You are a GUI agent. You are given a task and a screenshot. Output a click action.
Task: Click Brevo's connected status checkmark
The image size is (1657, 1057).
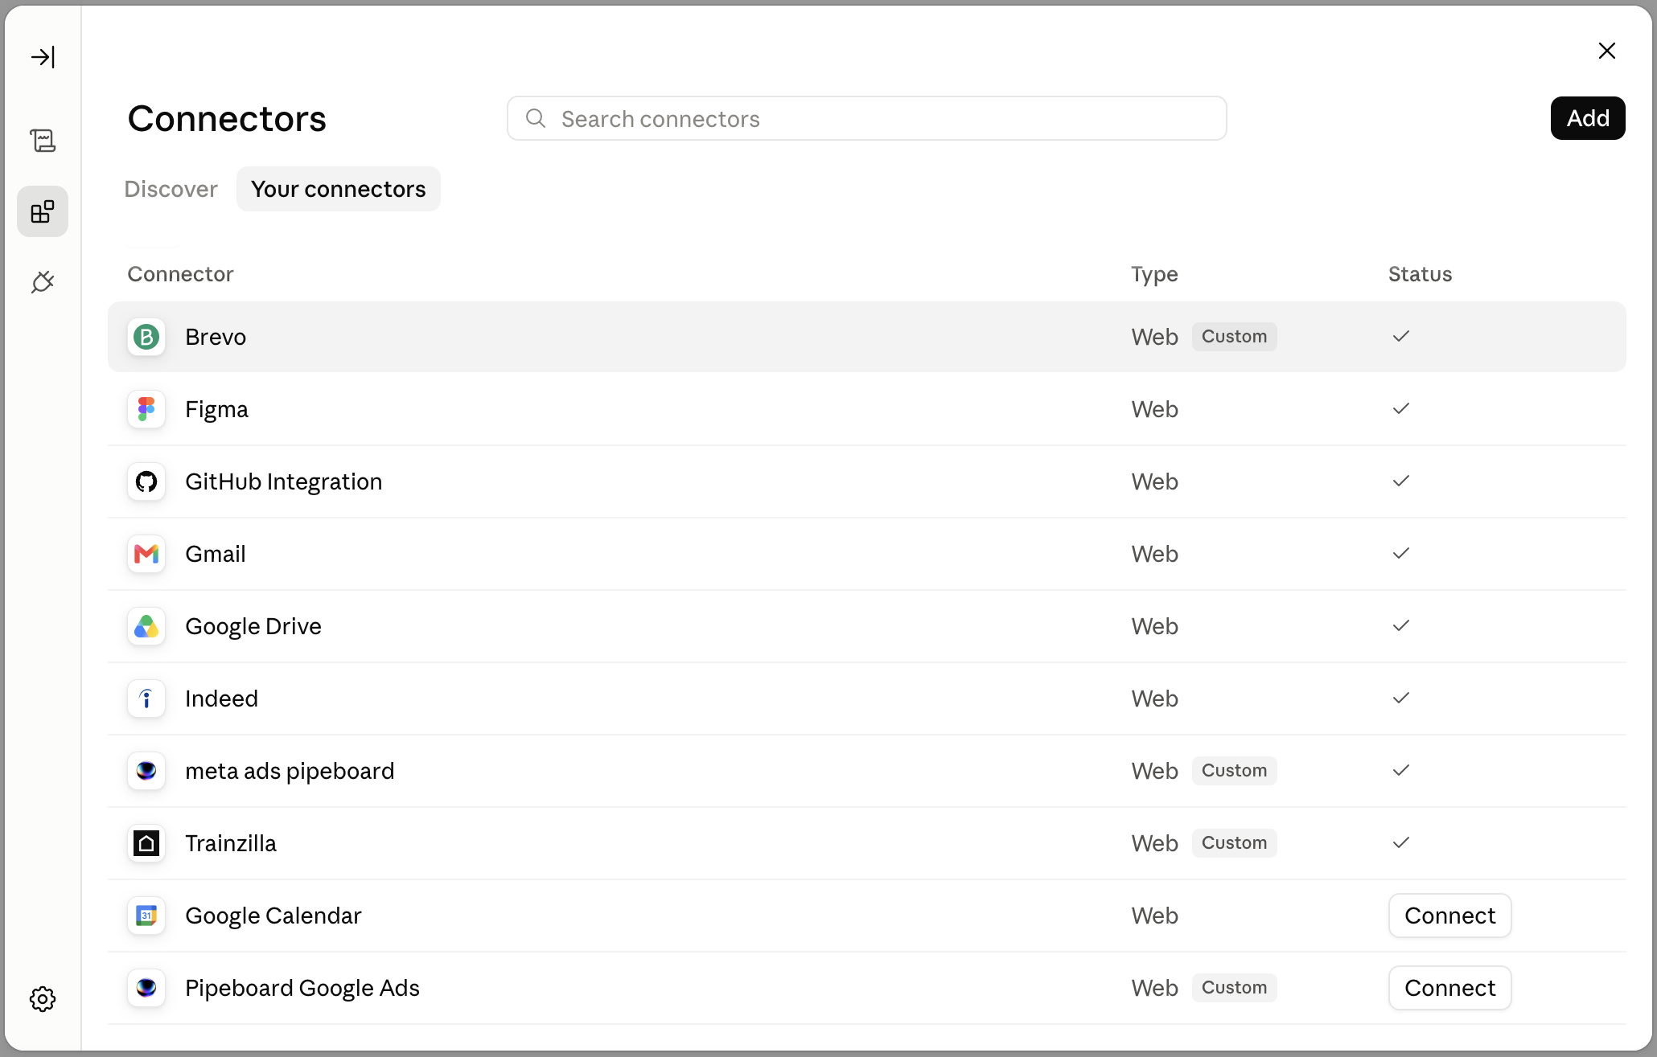click(x=1401, y=336)
